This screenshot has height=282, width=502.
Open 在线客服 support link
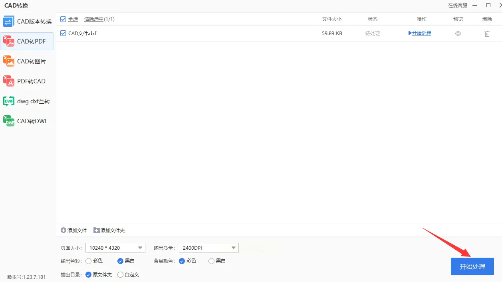458,6
